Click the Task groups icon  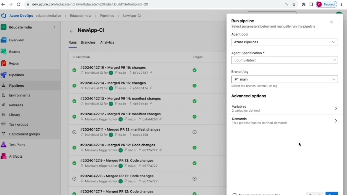[x=4, y=124]
